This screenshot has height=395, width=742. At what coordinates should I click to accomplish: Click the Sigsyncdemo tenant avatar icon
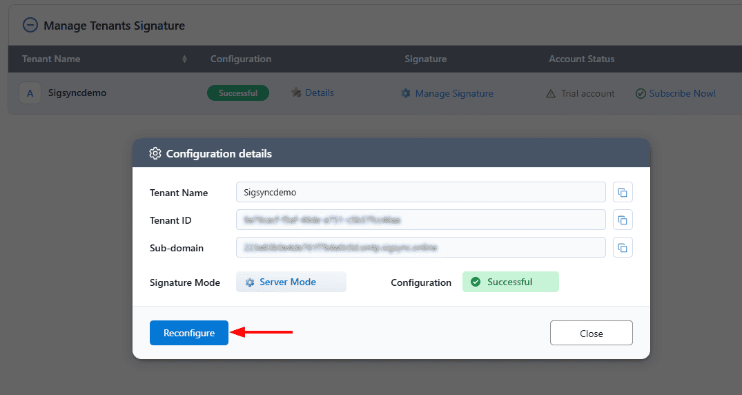pyautogui.click(x=30, y=93)
